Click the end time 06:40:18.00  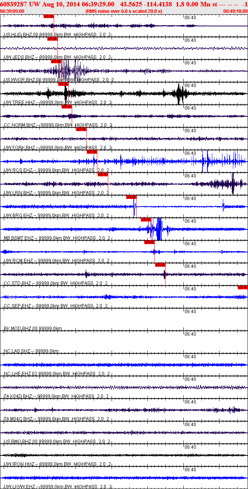click(235, 11)
